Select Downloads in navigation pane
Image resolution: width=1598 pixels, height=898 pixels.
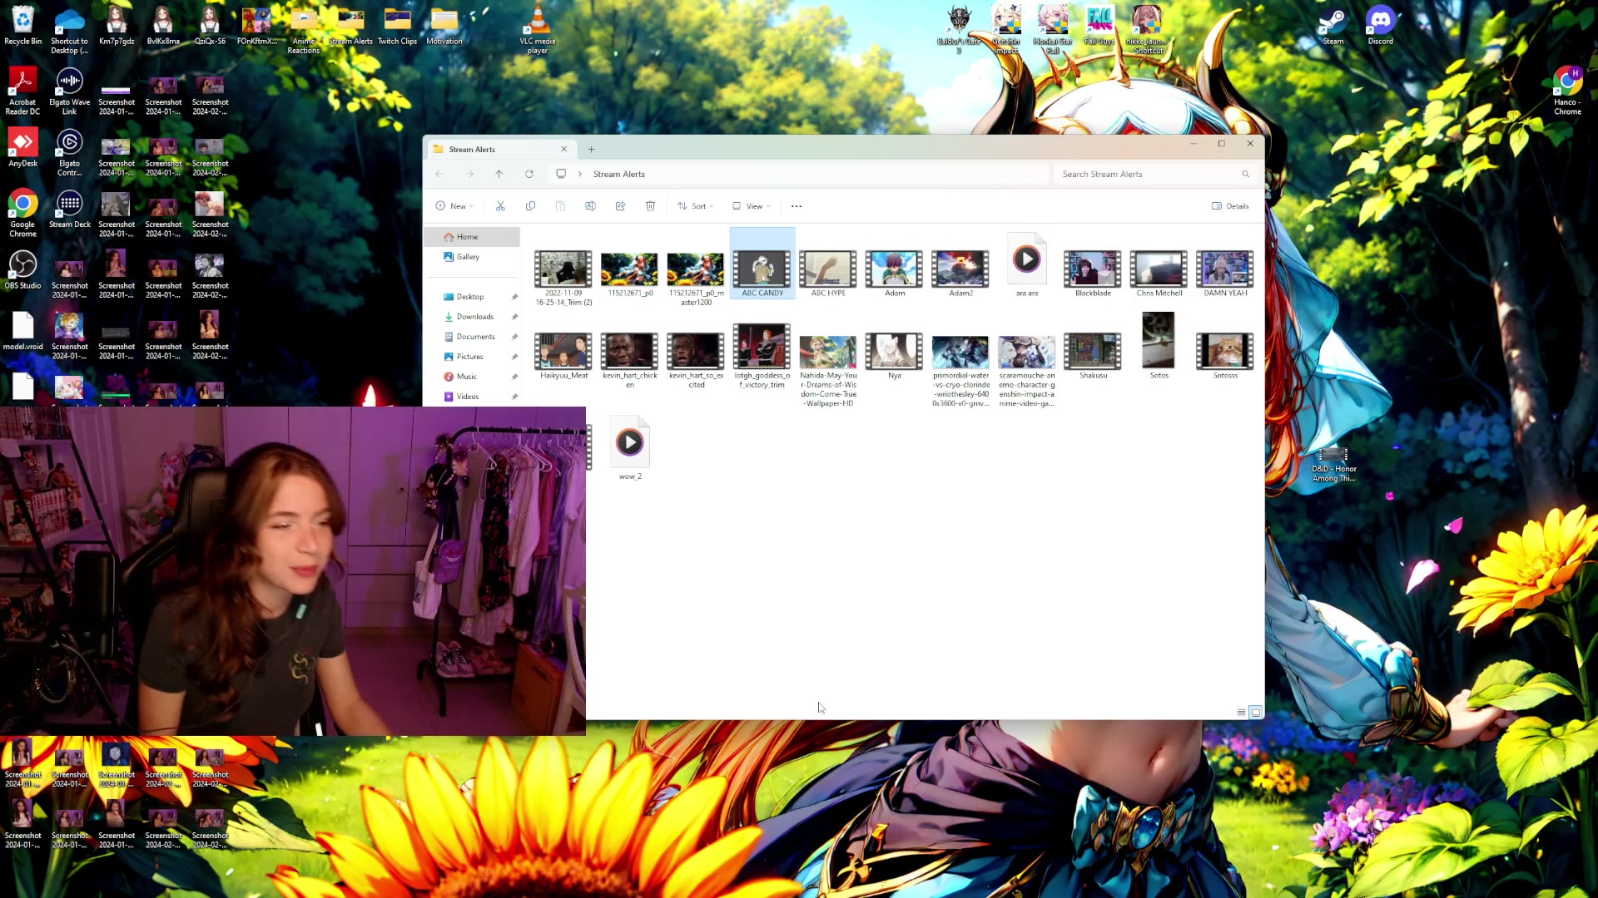click(x=474, y=317)
